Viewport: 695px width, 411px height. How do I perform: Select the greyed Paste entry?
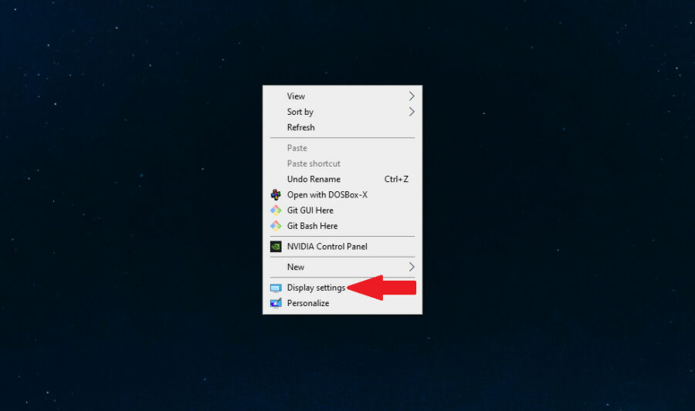(x=342, y=148)
